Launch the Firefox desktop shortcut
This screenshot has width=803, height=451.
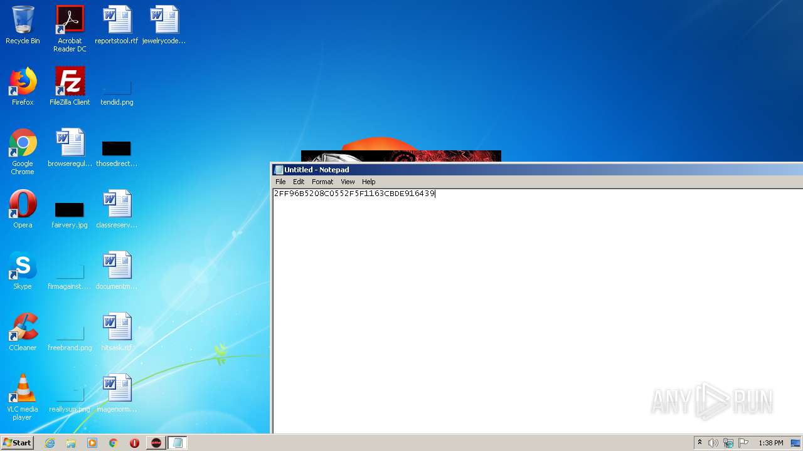pos(23,86)
